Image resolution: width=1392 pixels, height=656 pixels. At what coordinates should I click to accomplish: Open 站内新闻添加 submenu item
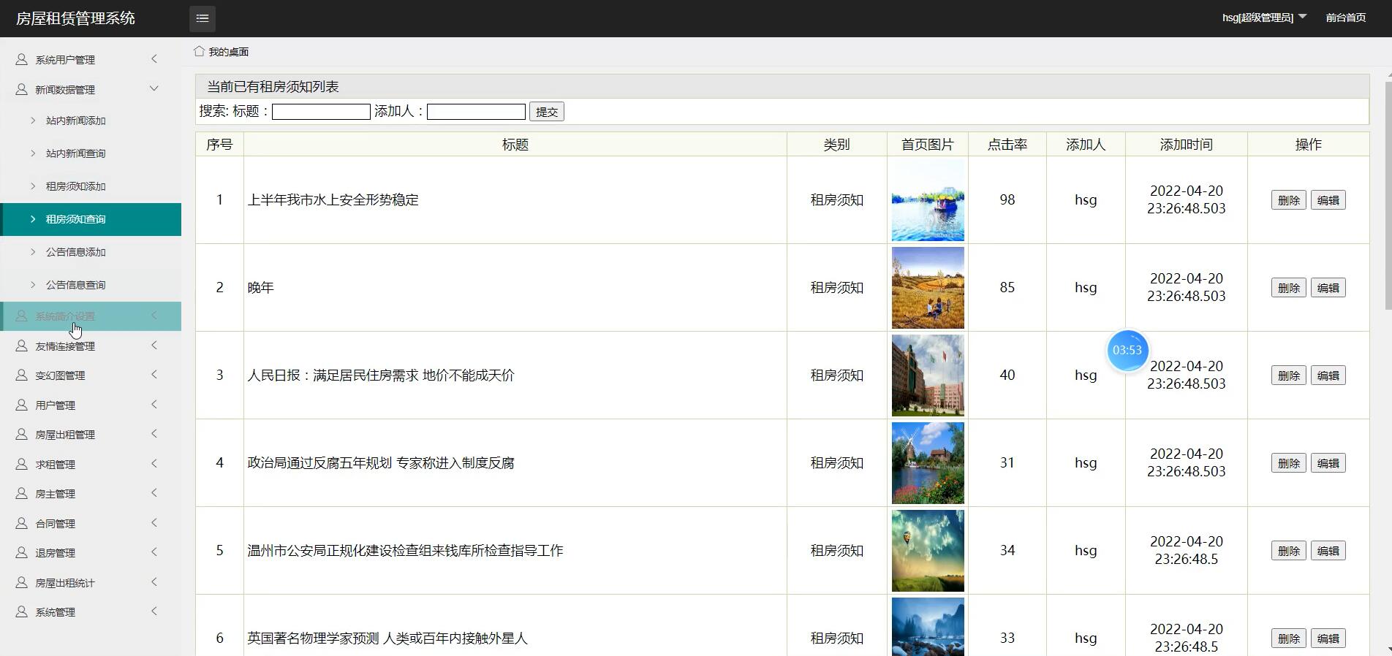[x=91, y=121]
